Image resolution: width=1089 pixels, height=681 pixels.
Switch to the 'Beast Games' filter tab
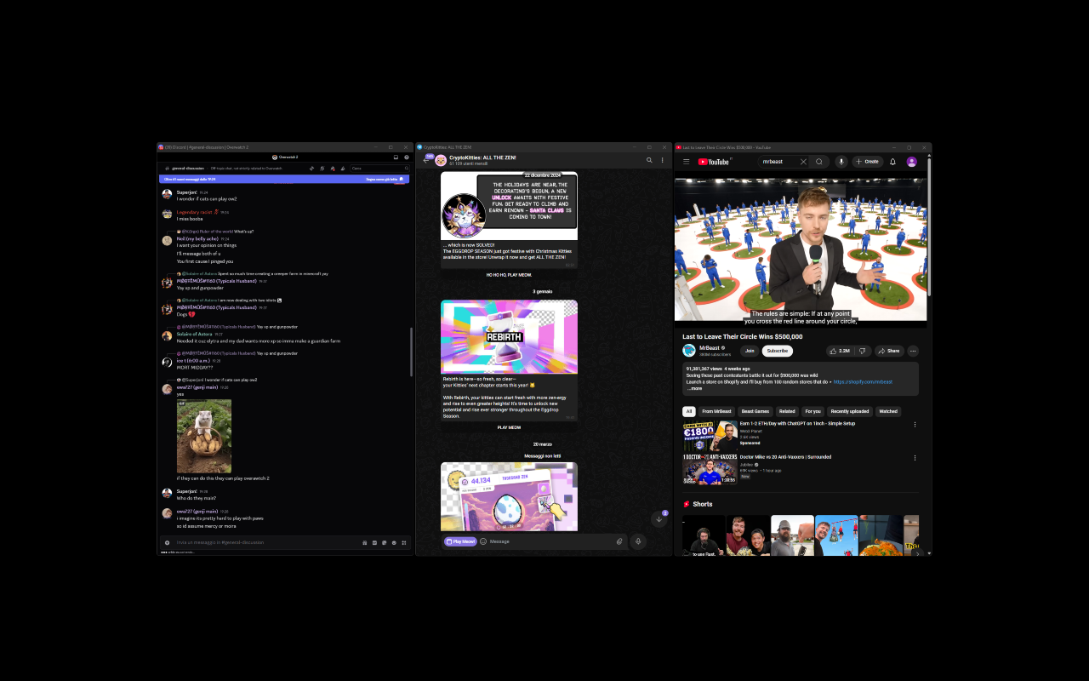pos(755,411)
